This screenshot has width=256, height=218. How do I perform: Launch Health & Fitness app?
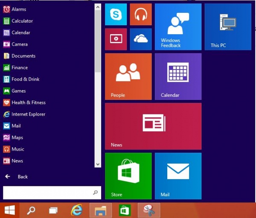[x=24, y=102]
